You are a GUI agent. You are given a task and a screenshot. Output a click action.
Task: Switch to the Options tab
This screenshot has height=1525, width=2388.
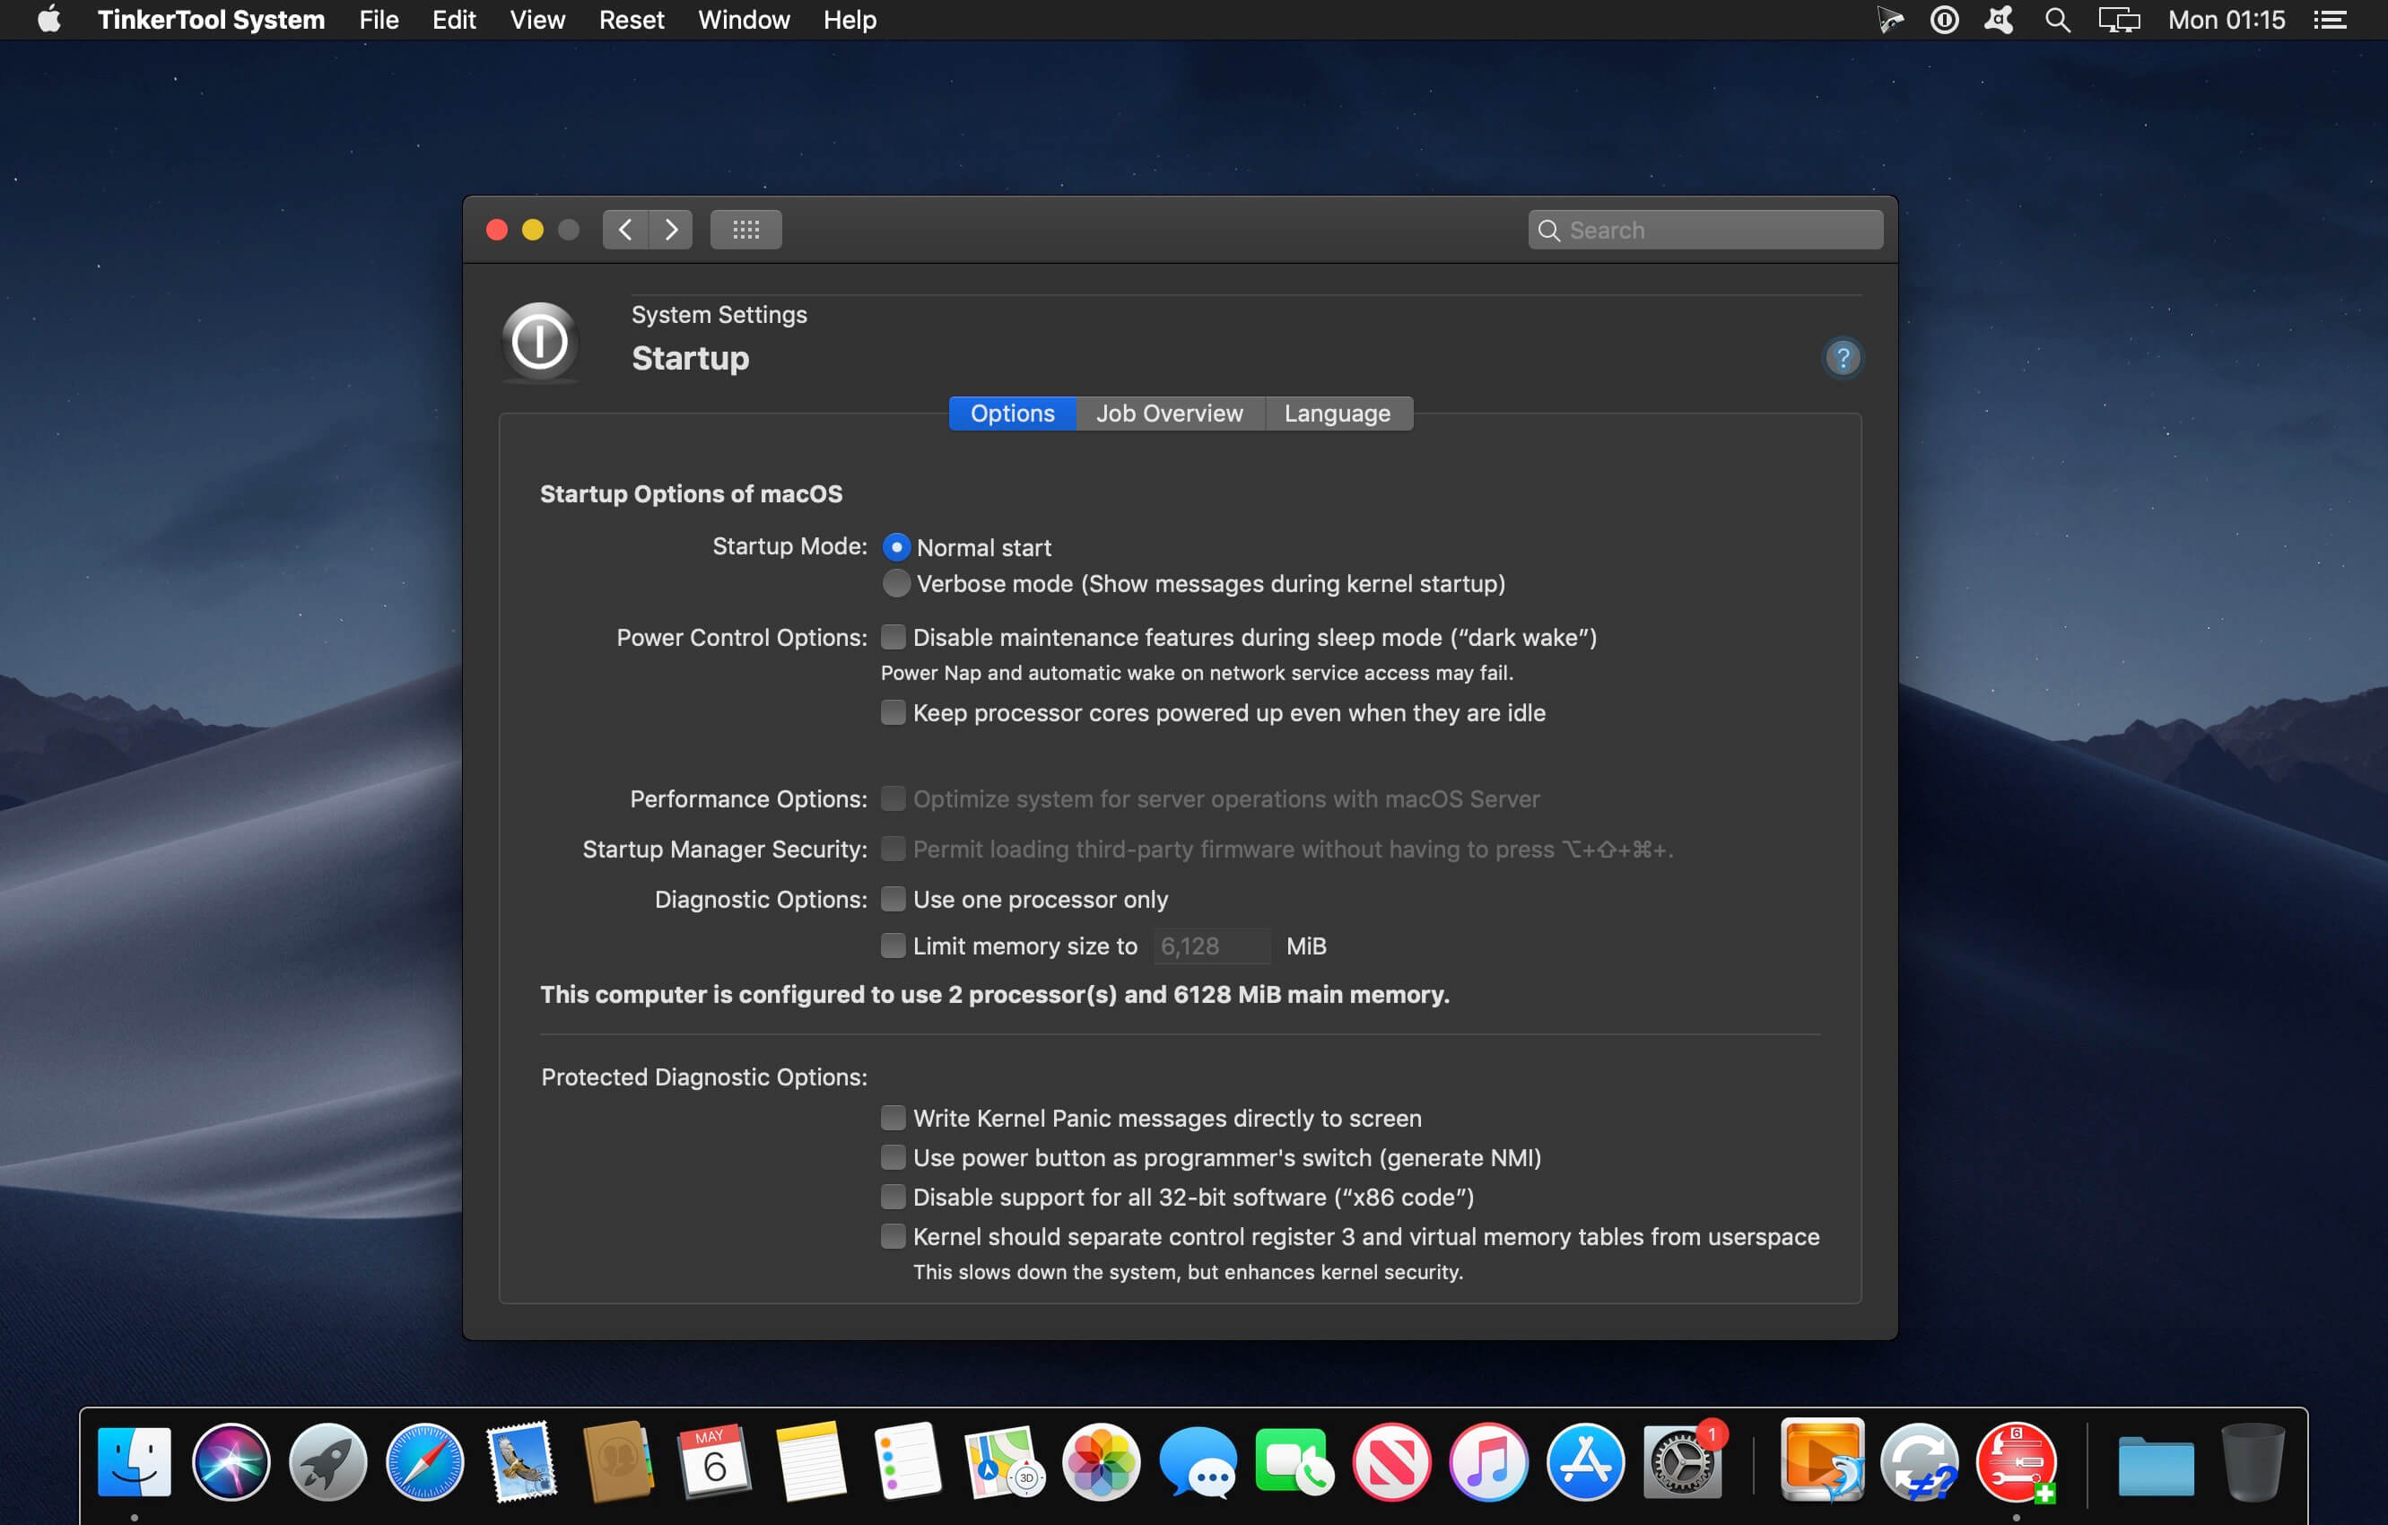1013,414
